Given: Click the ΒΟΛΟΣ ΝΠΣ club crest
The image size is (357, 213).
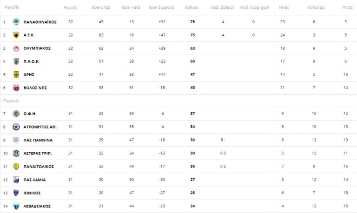Looking at the screenshot, I should tap(16, 88).
